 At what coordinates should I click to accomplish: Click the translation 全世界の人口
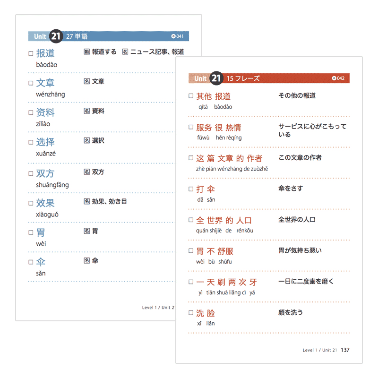[x=297, y=220]
